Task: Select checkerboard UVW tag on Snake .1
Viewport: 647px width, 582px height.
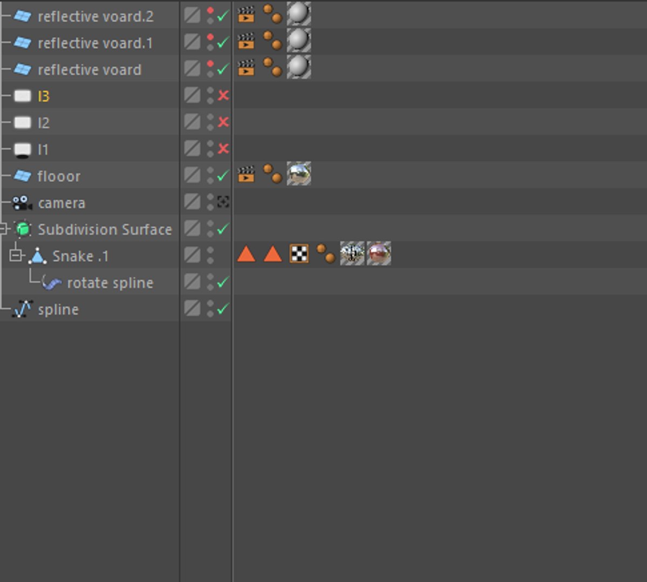Action: pos(299,253)
